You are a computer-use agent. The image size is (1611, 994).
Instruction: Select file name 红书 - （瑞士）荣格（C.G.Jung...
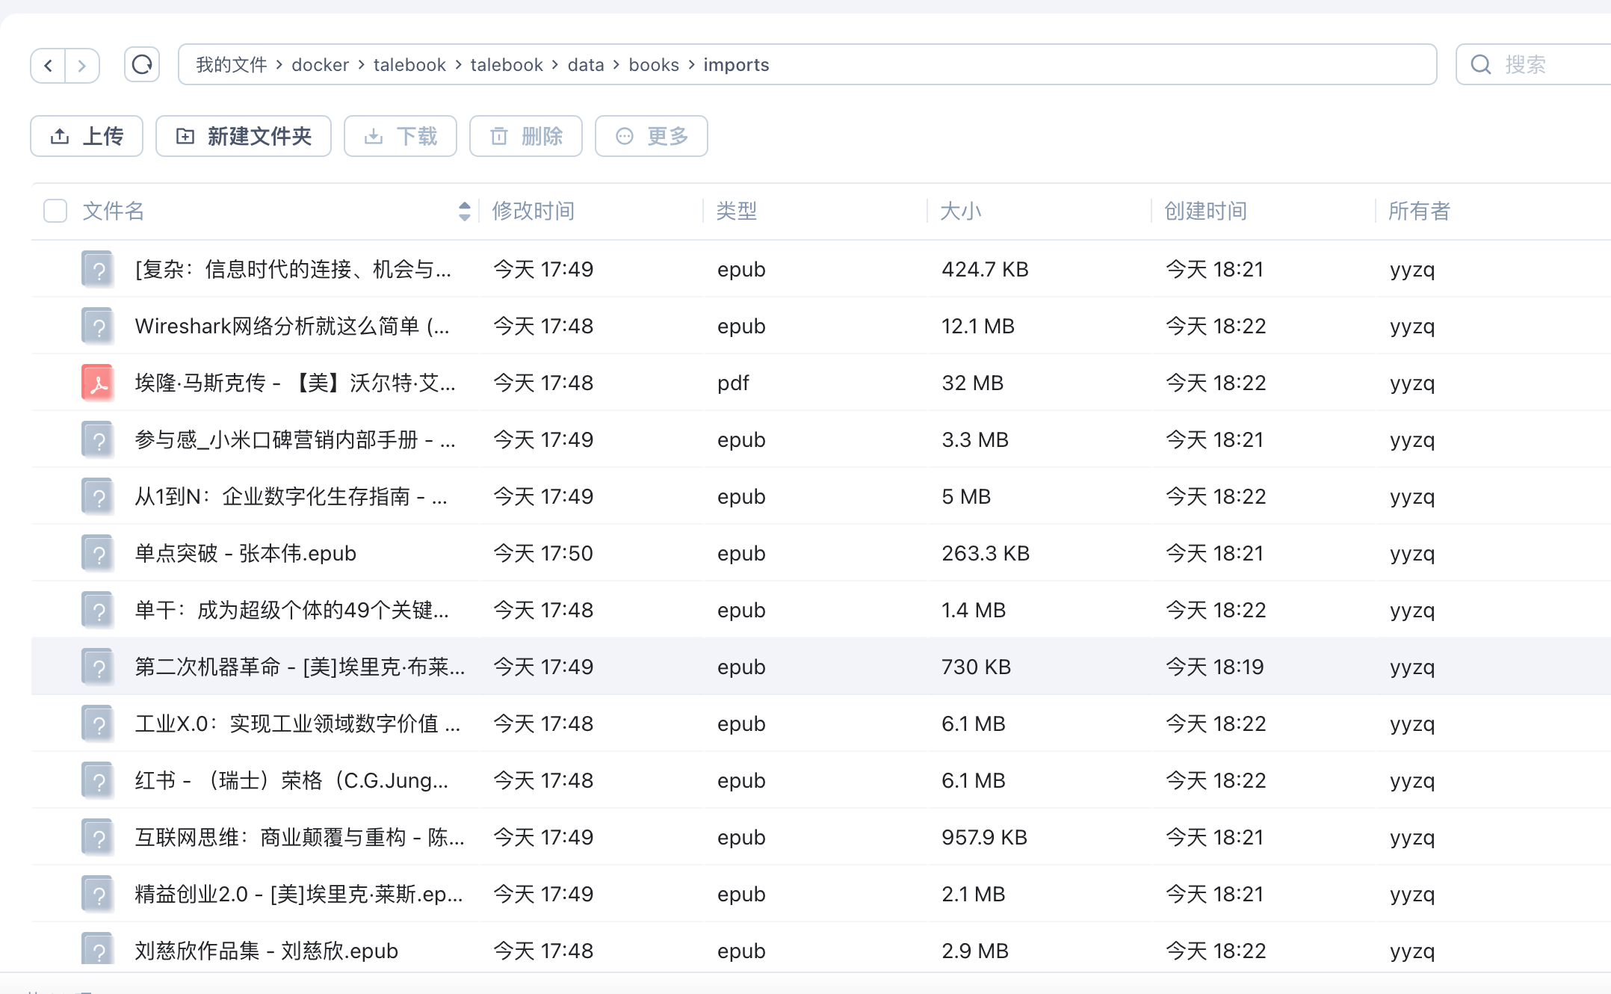[x=291, y=780]
